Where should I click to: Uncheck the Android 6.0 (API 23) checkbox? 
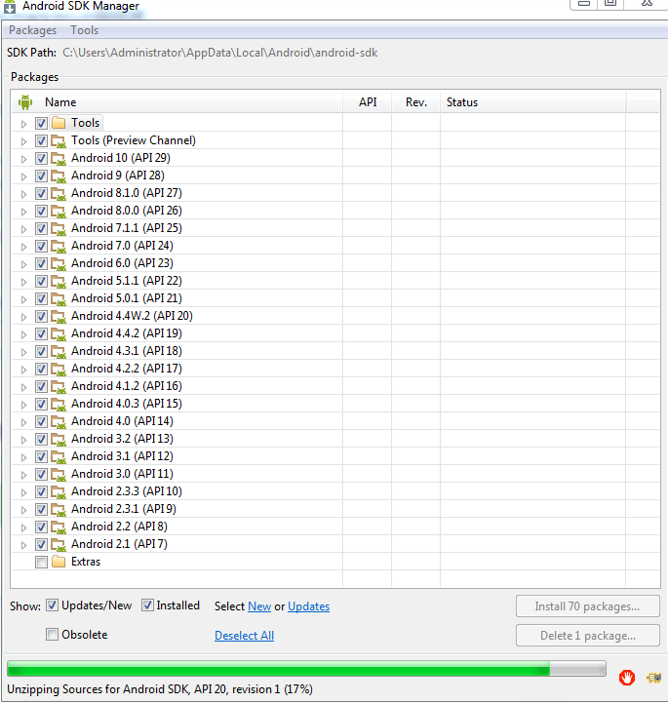click(x=41, y=263)
